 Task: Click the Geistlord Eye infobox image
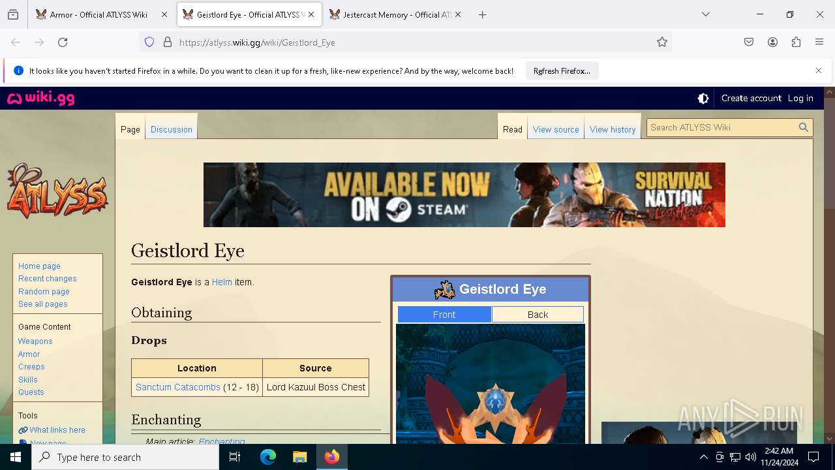click(491, 384)
